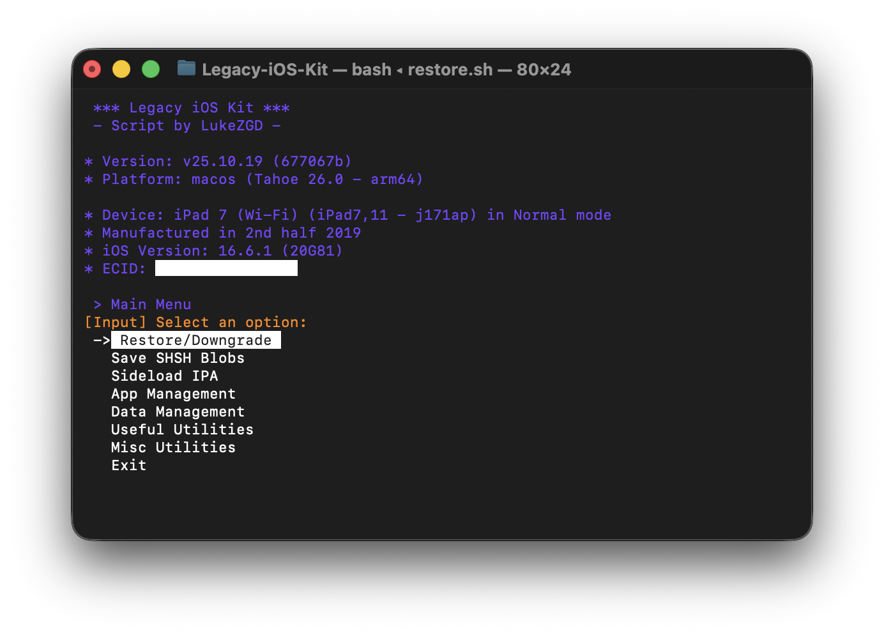This screenshot has height=635, width=884.
Task: Choose Useful Utilities menu entry
Action: (182, 430)
